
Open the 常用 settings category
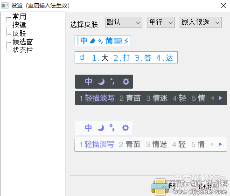pyautogui.click(x=19, y=16)
